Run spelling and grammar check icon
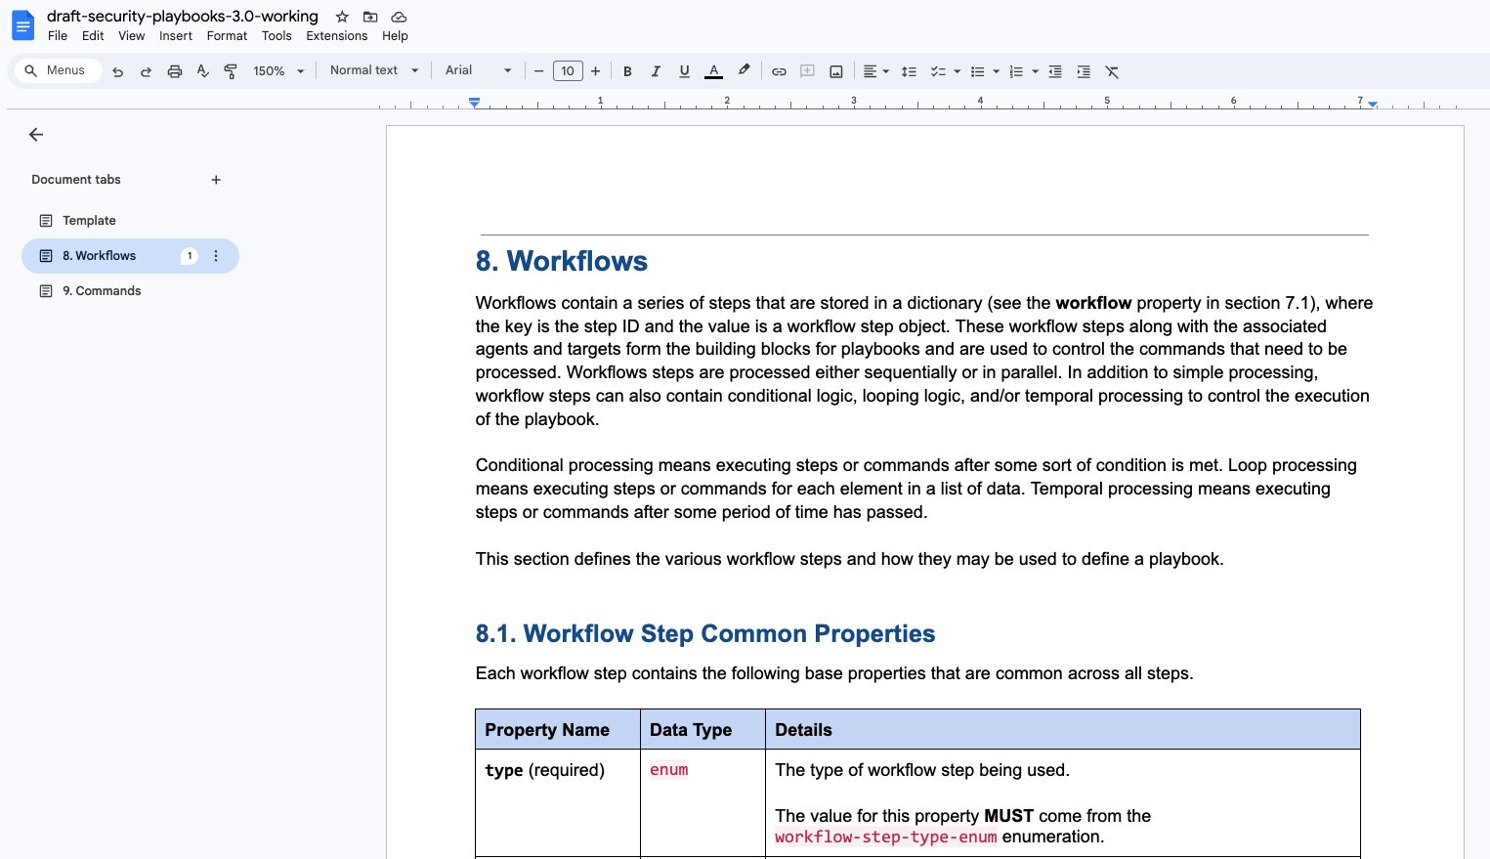 pos(203,71)
